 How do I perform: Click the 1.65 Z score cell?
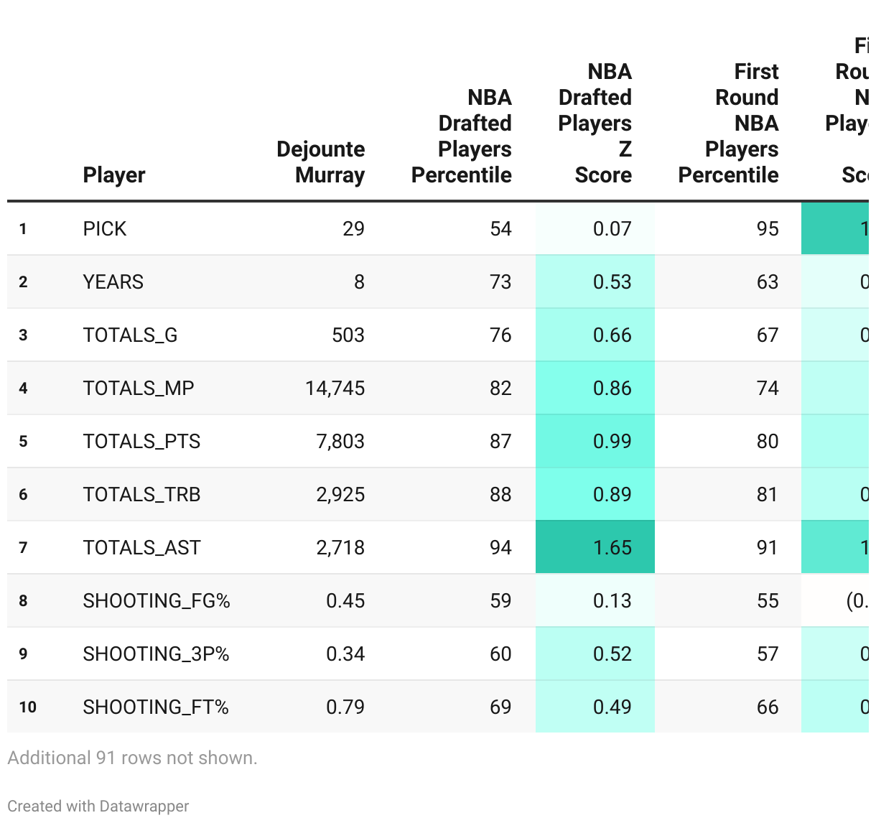[x=612, y=547]
